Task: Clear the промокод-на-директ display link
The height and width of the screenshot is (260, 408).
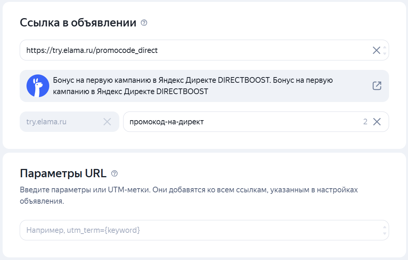Action: point(377,122)
